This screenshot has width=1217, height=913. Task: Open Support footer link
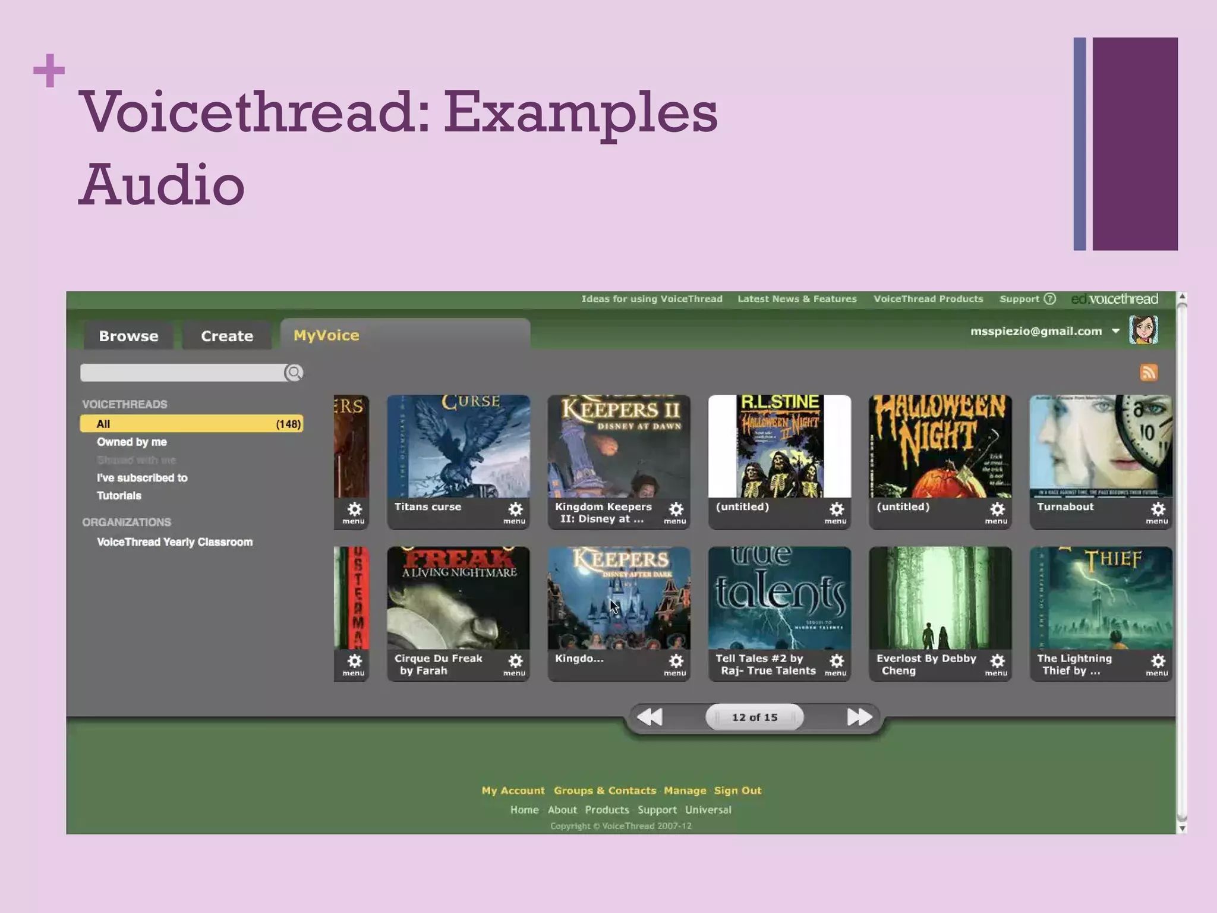click(x=657, y=810)
